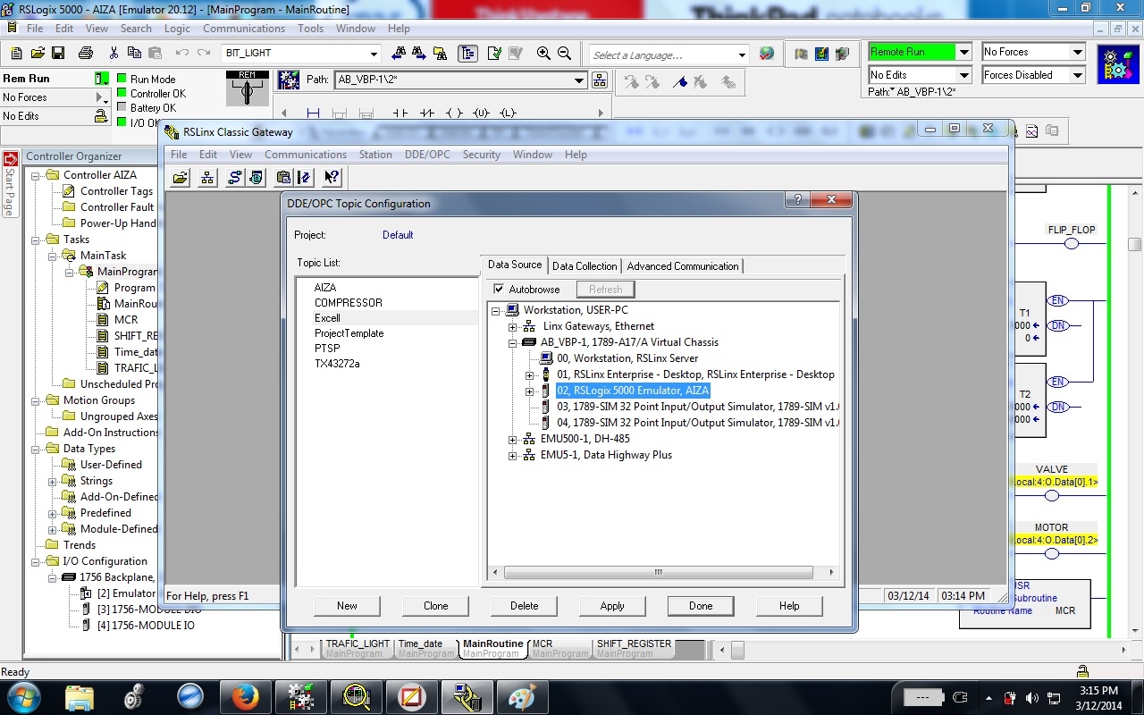Screen dimensions: 1144x715
Task: Open the RSLinx DDE/OPC menu
Action: (427, 155)
